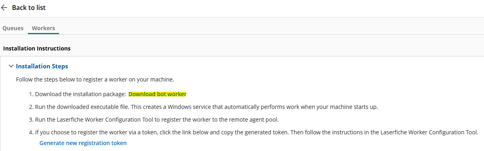Click the Installation Instructions section header
Viewport: 484px width, 151px height.
pyautogui.click(x=37, y=48)
